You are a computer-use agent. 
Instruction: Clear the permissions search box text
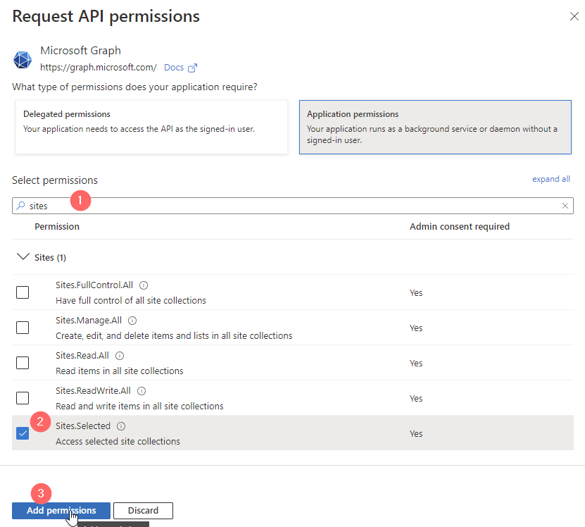pos(565,206)
